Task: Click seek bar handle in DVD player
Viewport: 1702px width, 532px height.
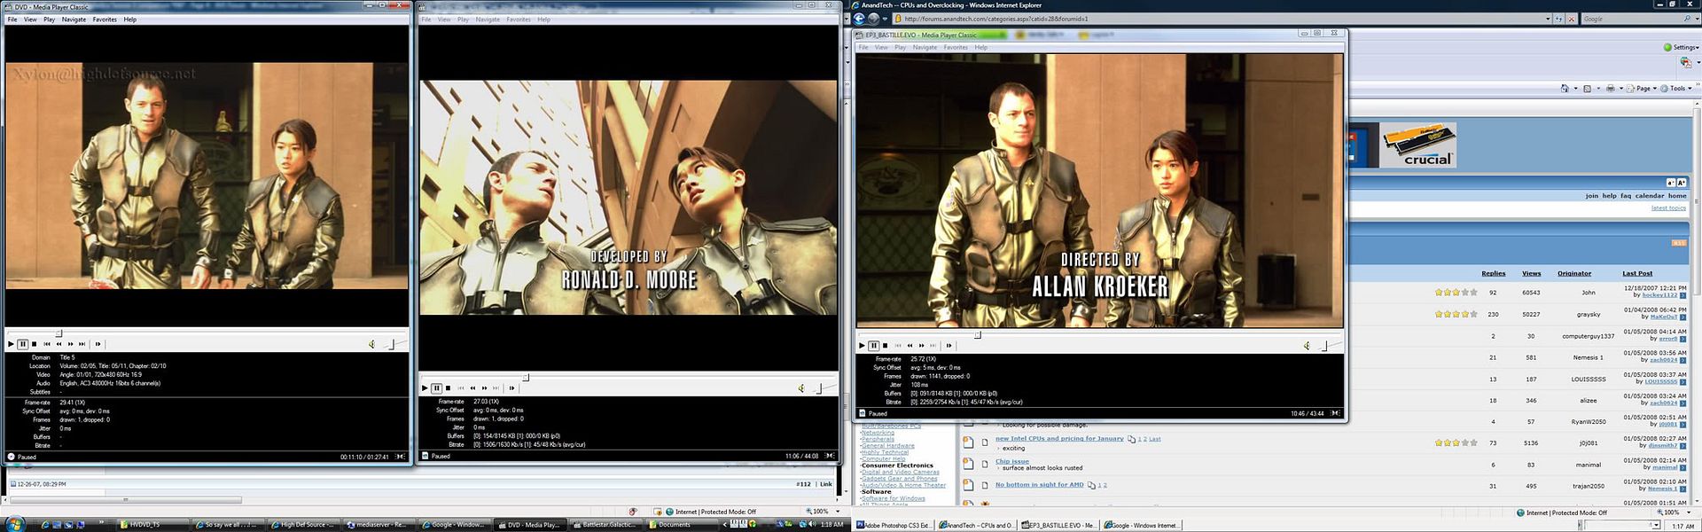Action: 59,333
